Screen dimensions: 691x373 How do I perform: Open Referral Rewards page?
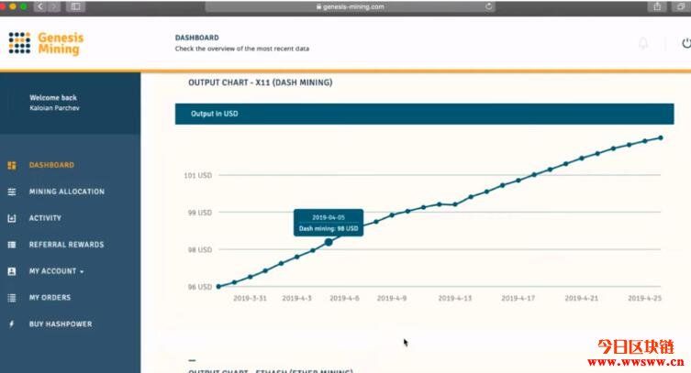click(67, 245)
